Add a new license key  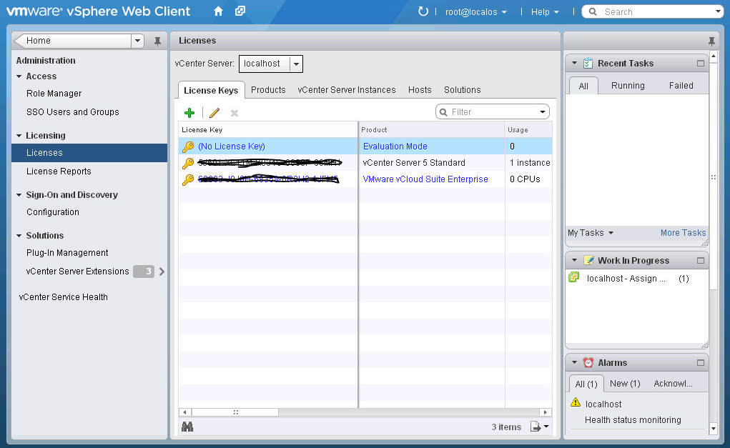(189, 113)
